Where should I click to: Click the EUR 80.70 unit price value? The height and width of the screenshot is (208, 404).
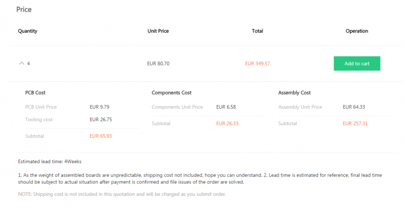click(x=158, y=63)
